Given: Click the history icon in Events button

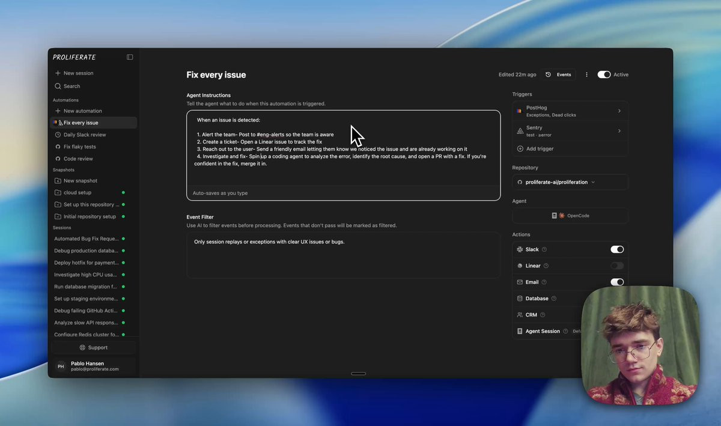Looking at the screenshot, I should (x=548, y=75).
